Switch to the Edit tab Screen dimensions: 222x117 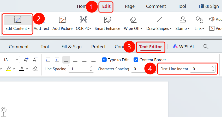point(106,6)
